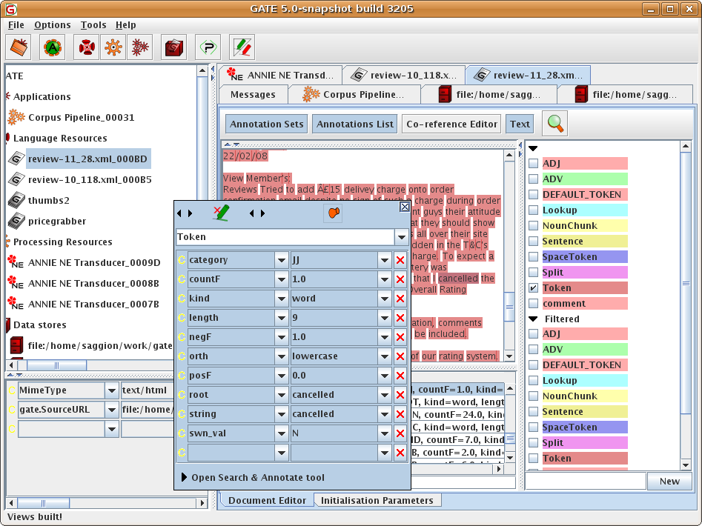The height and width of the screenshot is (526, 702).
Task: Enable the ADV checkbox in top set
Action: [x=533, y=179]
